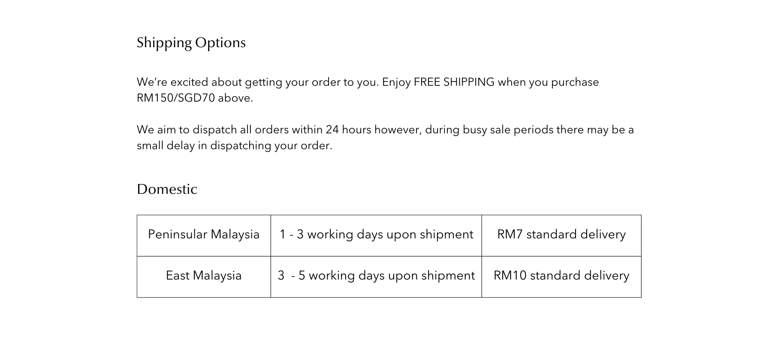The width and height of the screenshot is (772, 343).
Task: Click the Shipping Options heading
Action: click(x=191, y=43)
